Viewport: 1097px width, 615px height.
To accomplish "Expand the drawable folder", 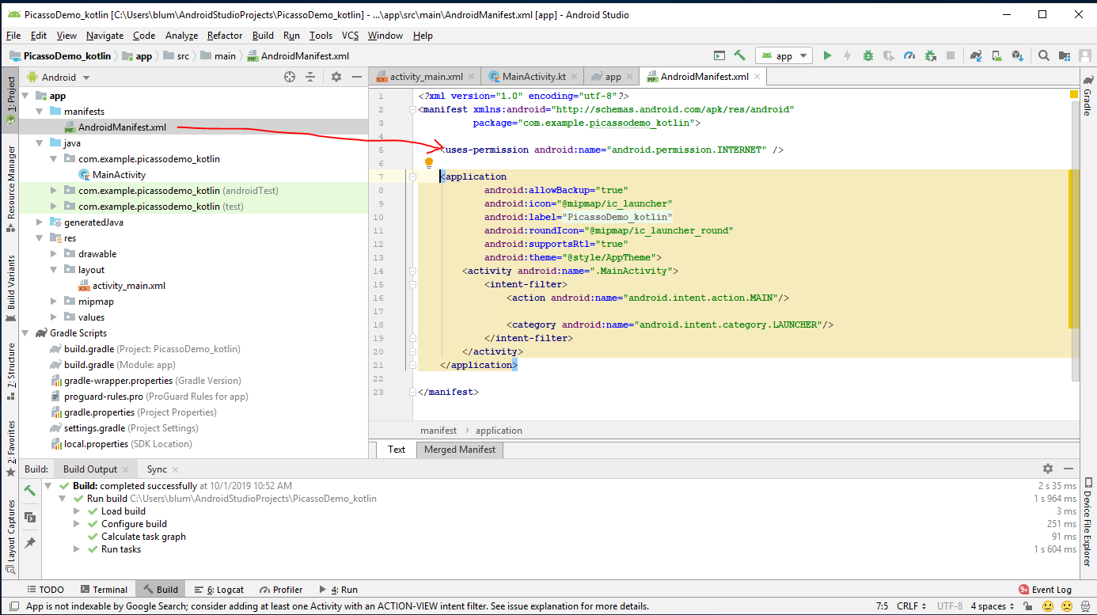I will point(54,254).
